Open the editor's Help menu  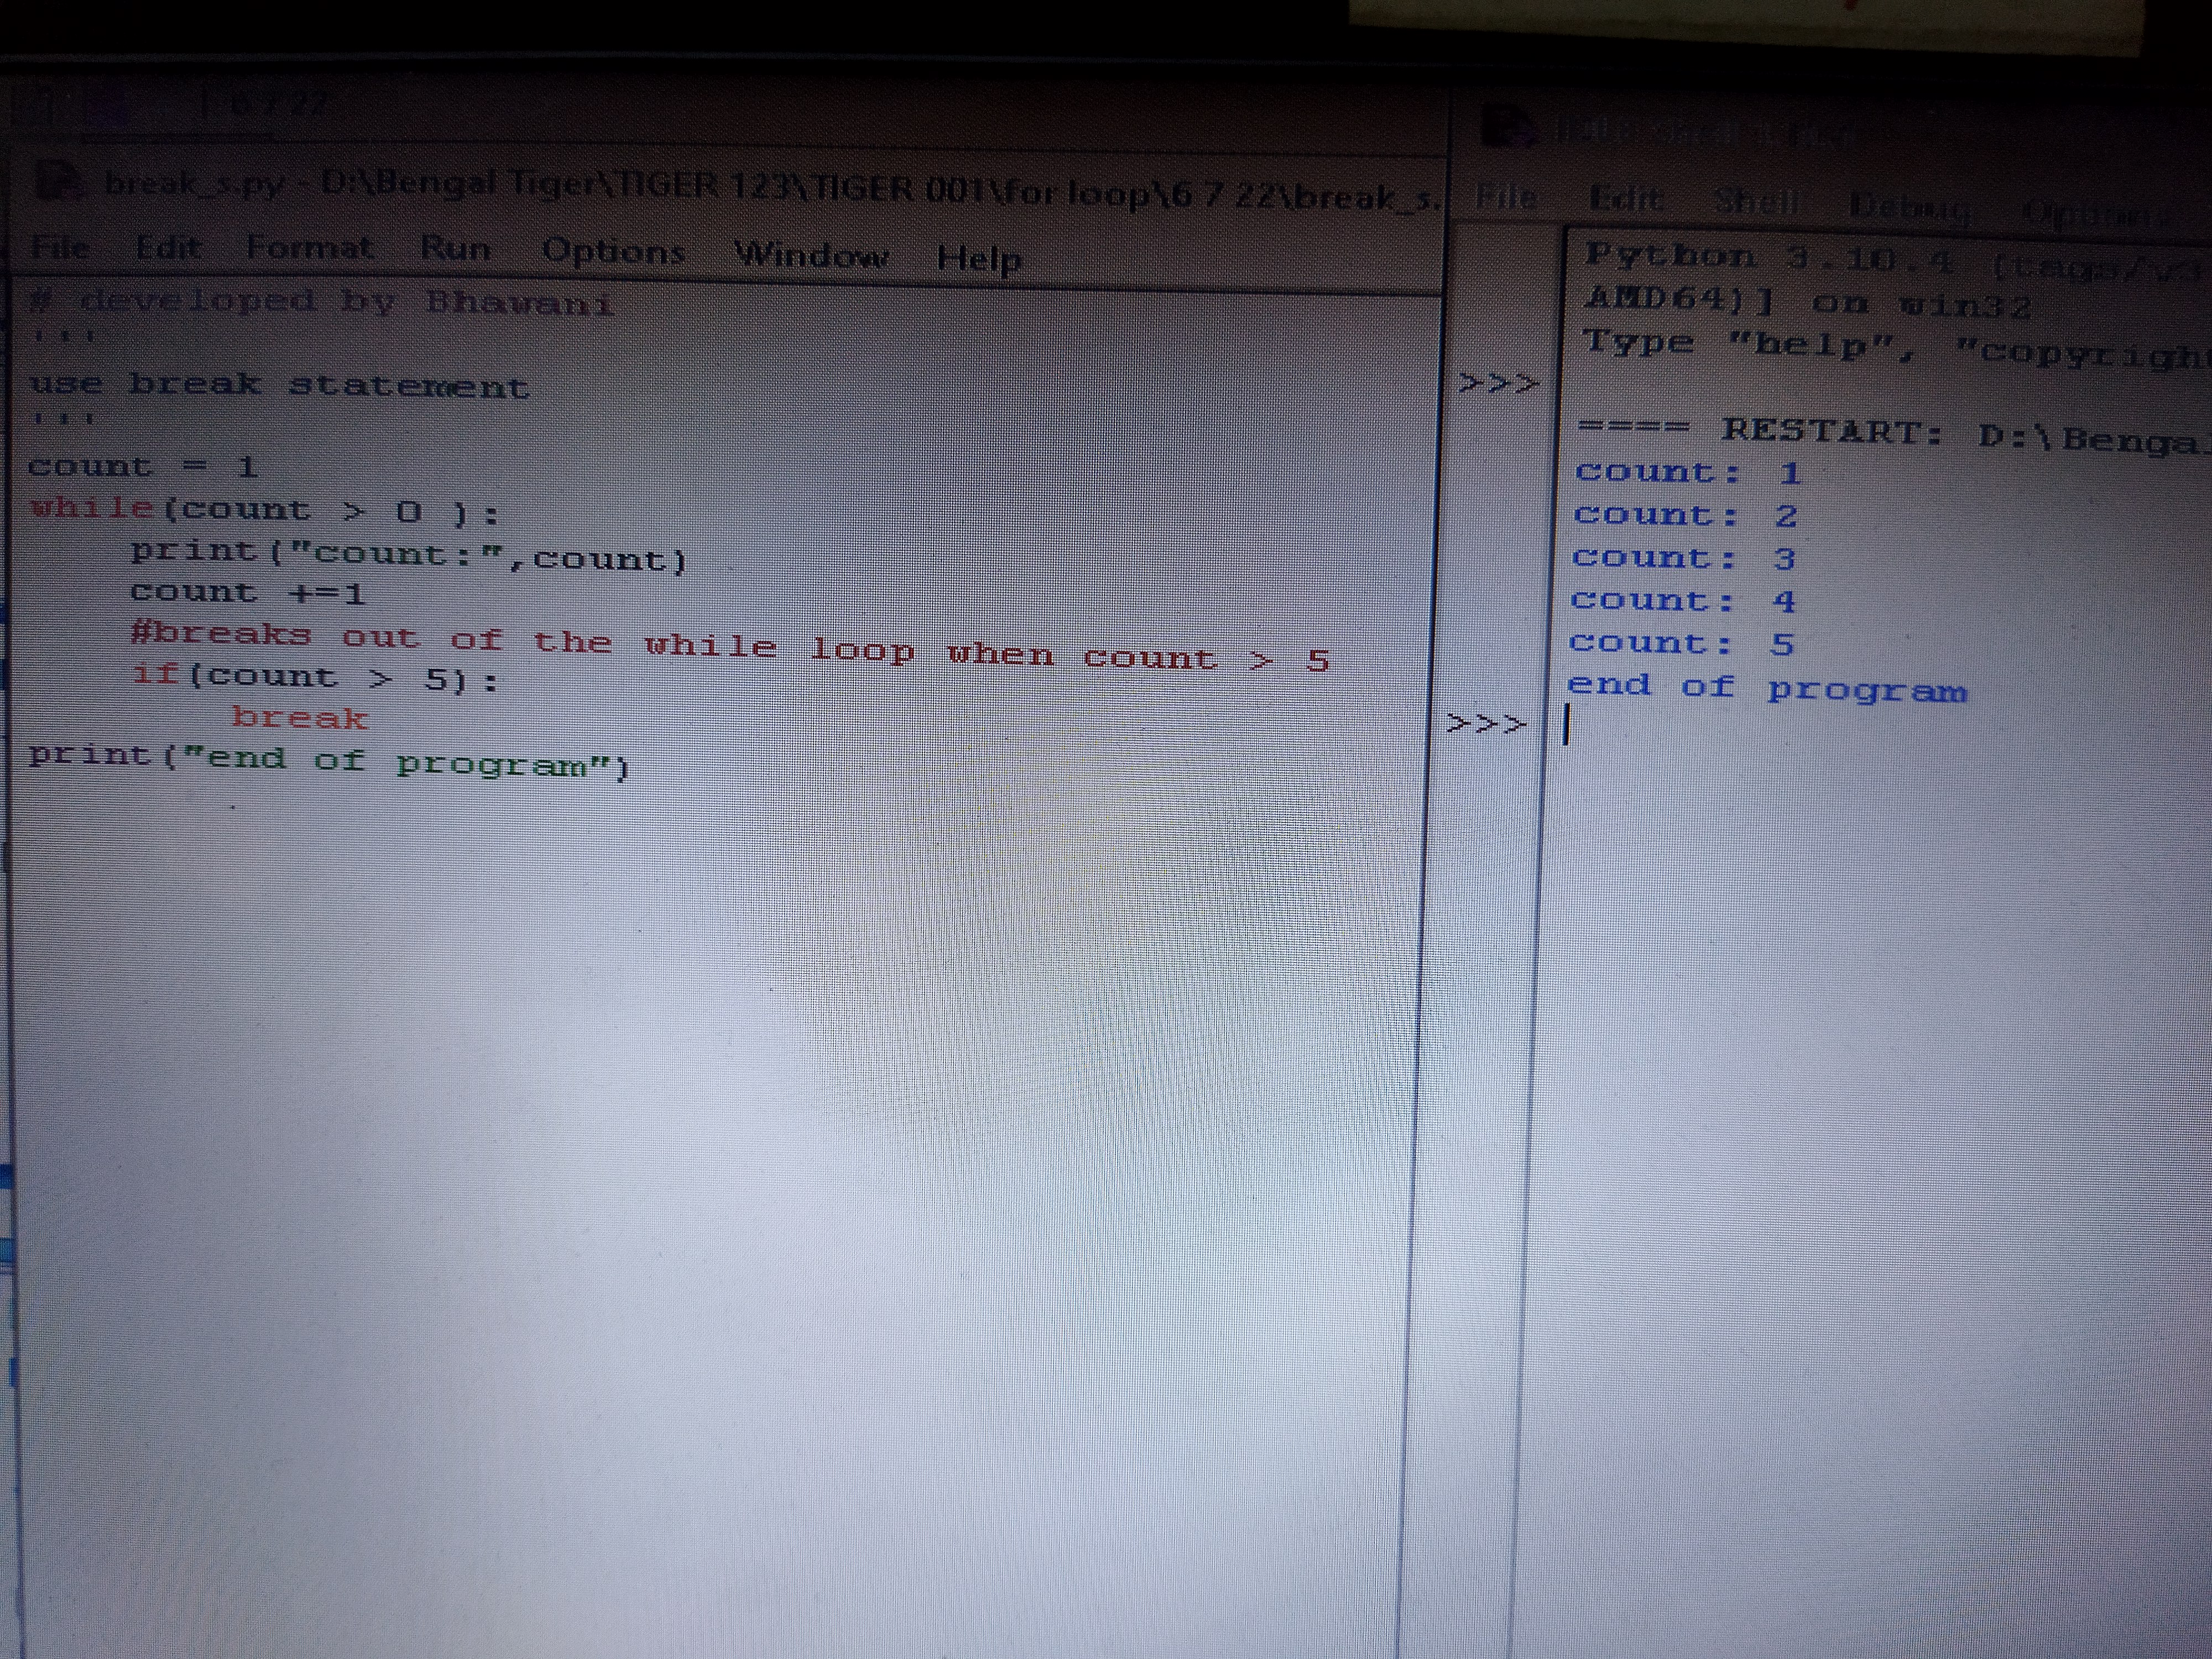tap(979, 259)
